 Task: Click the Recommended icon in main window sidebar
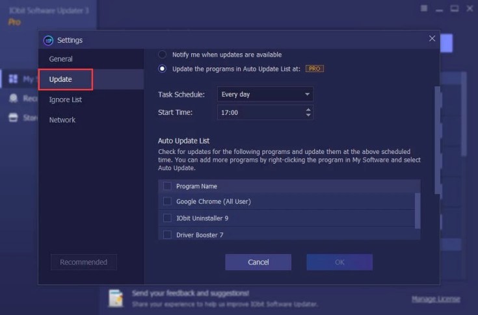click(13, 98)
